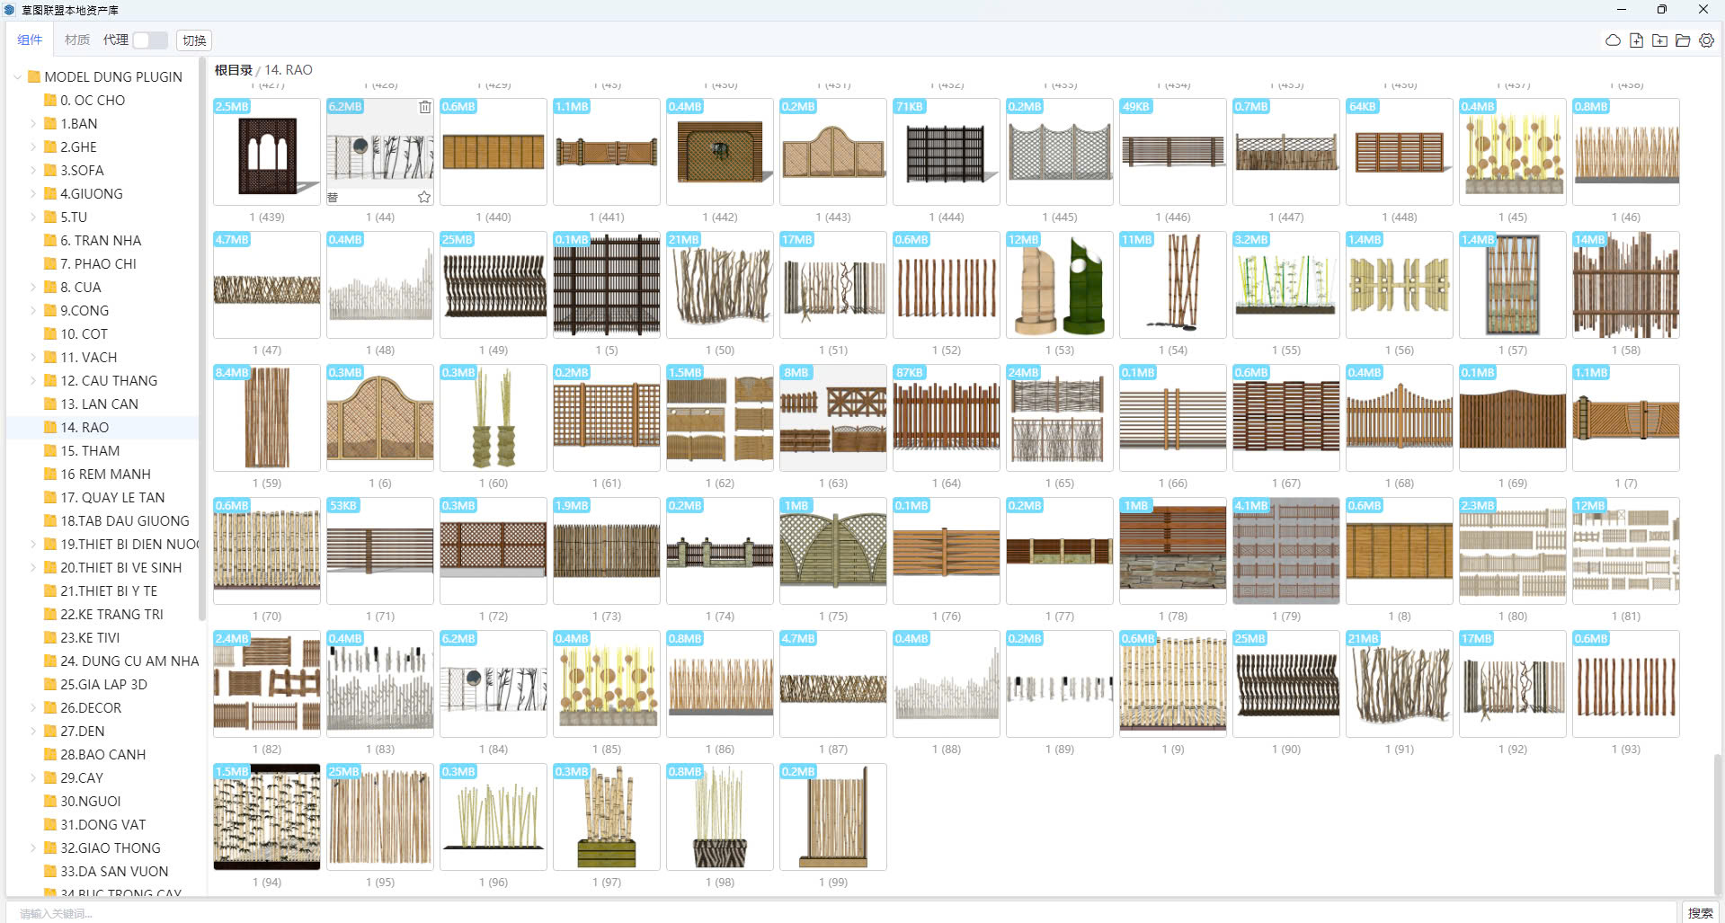Click 根目录 root breadcrumb link
Image resolution: width=1725 pixels, height=923 pixels.
tap(233, 70)
